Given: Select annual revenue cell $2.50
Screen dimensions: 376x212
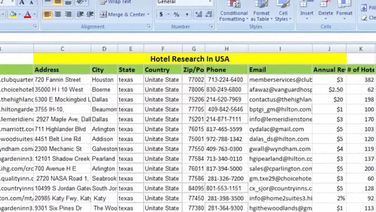Looking at the screenshot, I should (329, 90).
